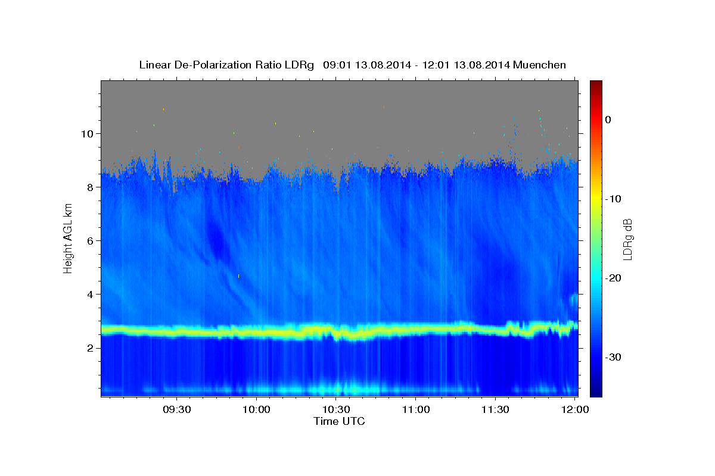Viewport: 715px width, 476px height.
Task: Click the colorbar label -10
Action: click(x=614, y=199)
